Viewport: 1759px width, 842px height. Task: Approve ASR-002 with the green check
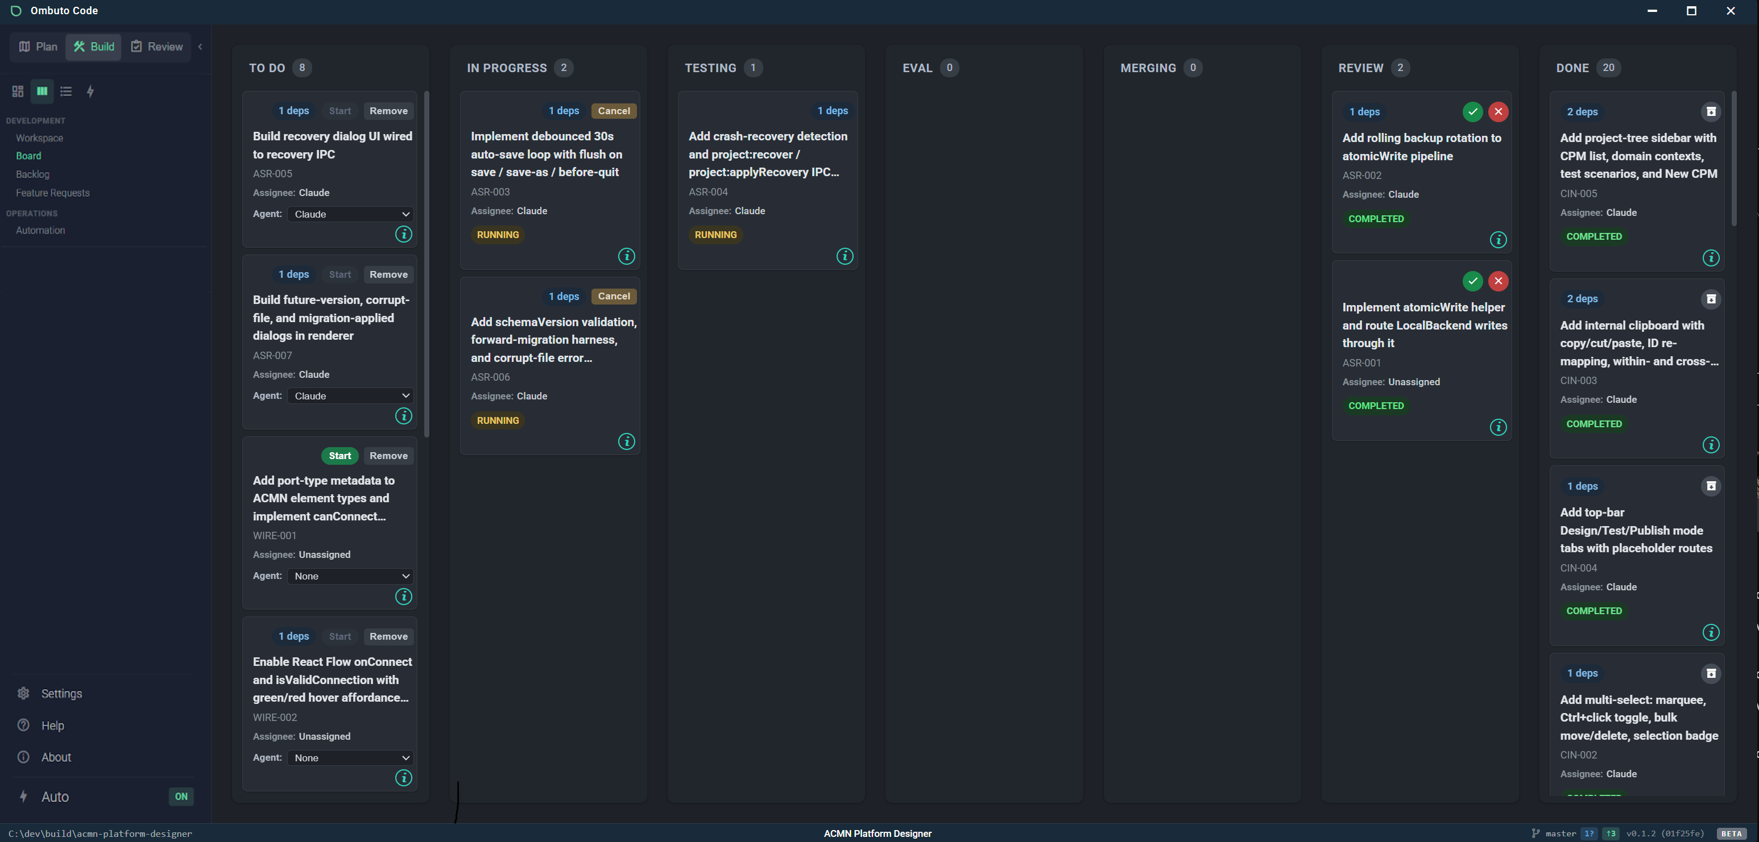pos(1473,111)
